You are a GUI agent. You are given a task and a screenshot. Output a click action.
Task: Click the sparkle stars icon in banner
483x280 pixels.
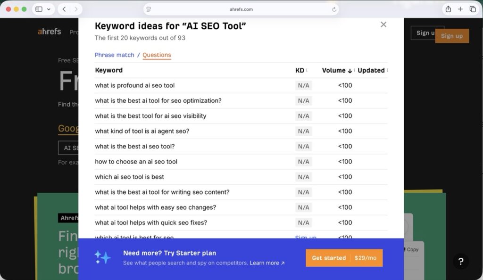point(102,257)
